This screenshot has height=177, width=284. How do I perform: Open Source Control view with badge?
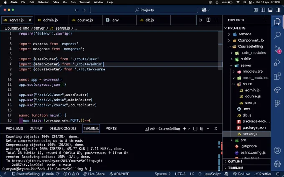(277, 49)
